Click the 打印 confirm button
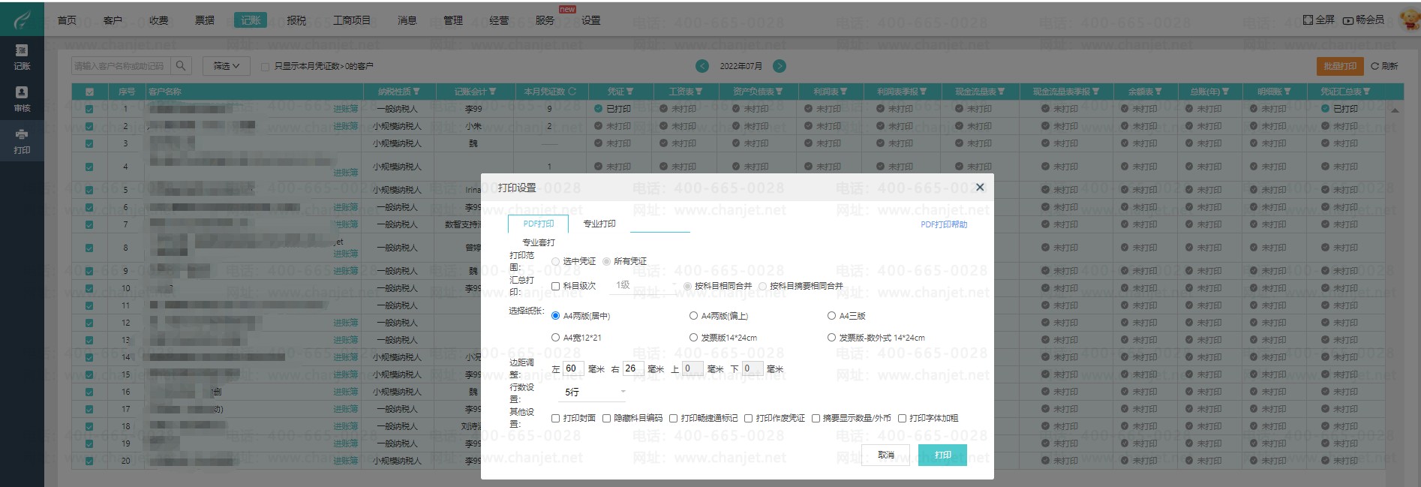Image resolution: width=1421 pixels, height=487 pixels. tap(942, 455)
